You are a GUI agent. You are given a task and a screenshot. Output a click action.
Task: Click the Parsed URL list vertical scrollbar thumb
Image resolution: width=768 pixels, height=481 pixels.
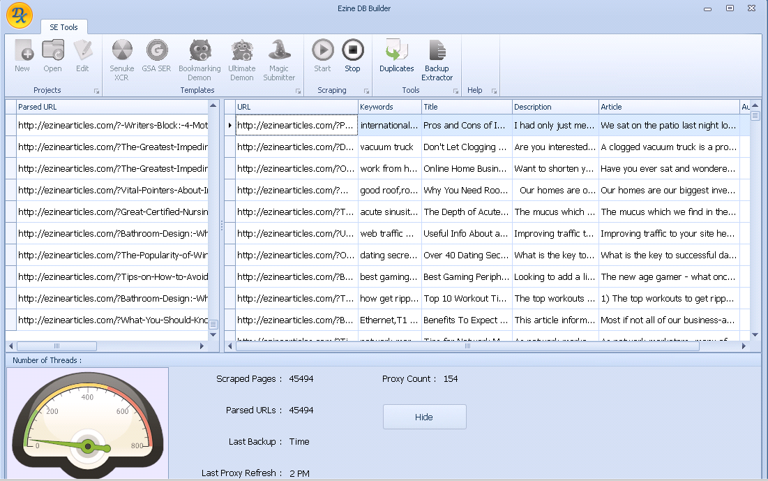point(213,324)
